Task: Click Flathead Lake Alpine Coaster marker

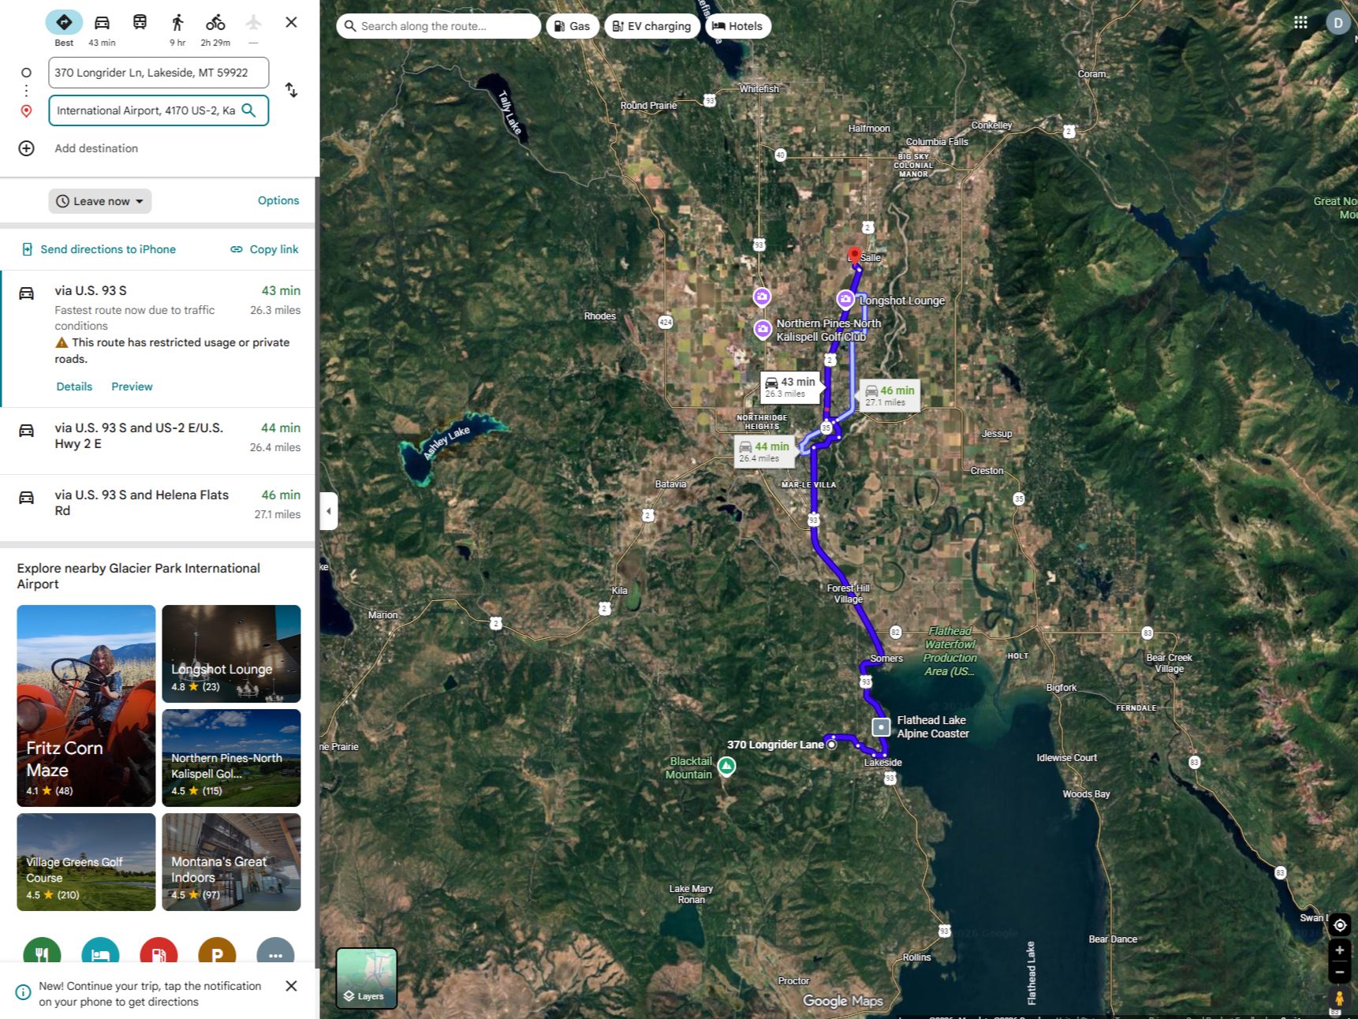Action: (x=881, y=726)
